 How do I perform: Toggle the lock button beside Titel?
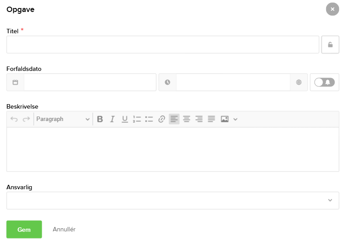pyautogui.click(x=330, y=45)
